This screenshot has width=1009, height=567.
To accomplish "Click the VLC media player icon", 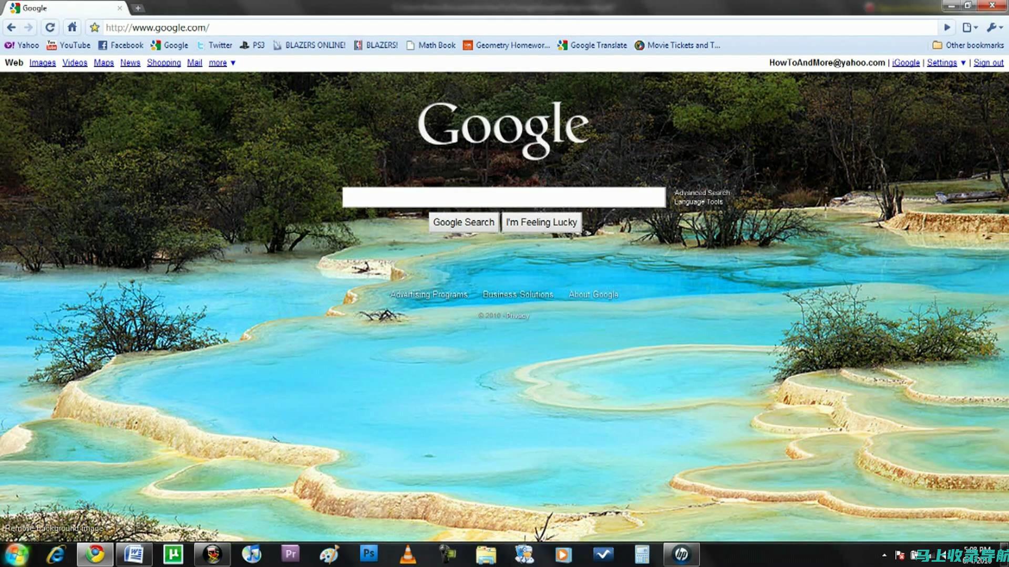I will click(x=408, y=554).
